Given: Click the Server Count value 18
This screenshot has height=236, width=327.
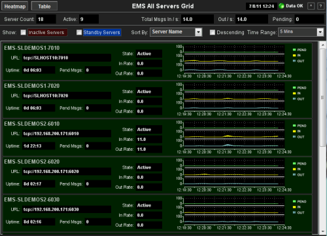Looking at the screenshot, I should pyautogui.click(x=46, y=19).
